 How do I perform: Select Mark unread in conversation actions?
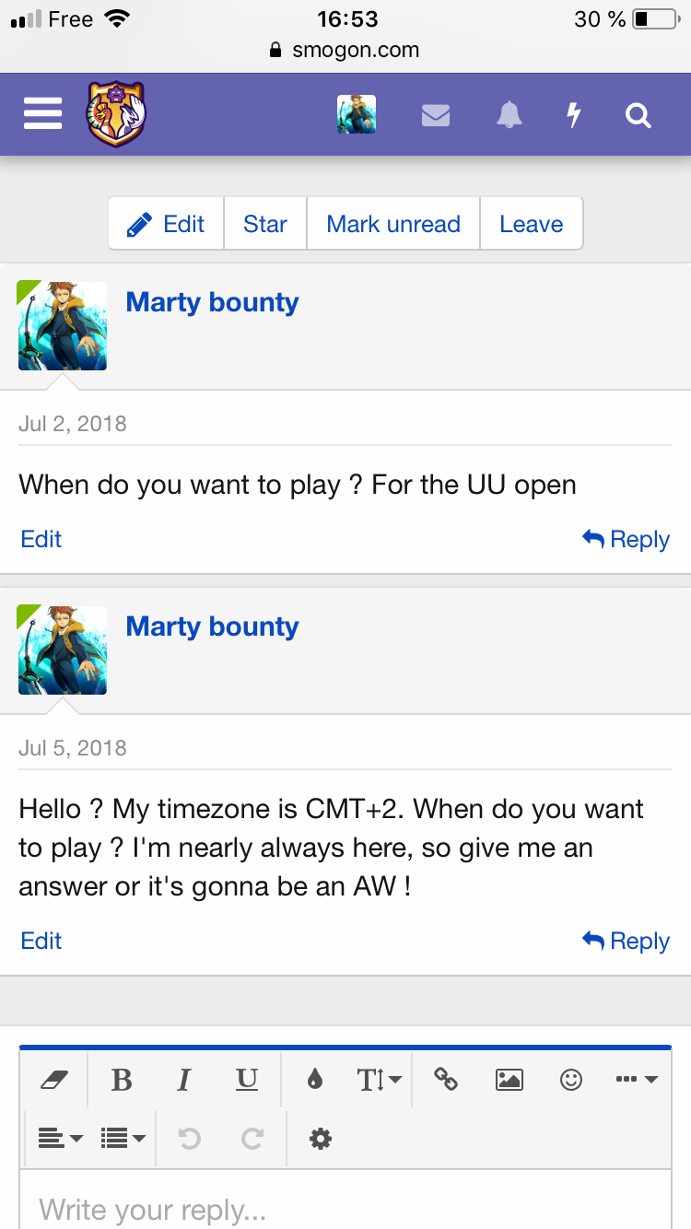[393, 224]
